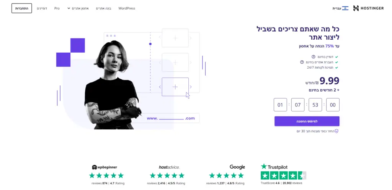Click the Google rating logo
The width and height of the screenshot is (392, 190).
pyautogui.click(x=237, y=167)
